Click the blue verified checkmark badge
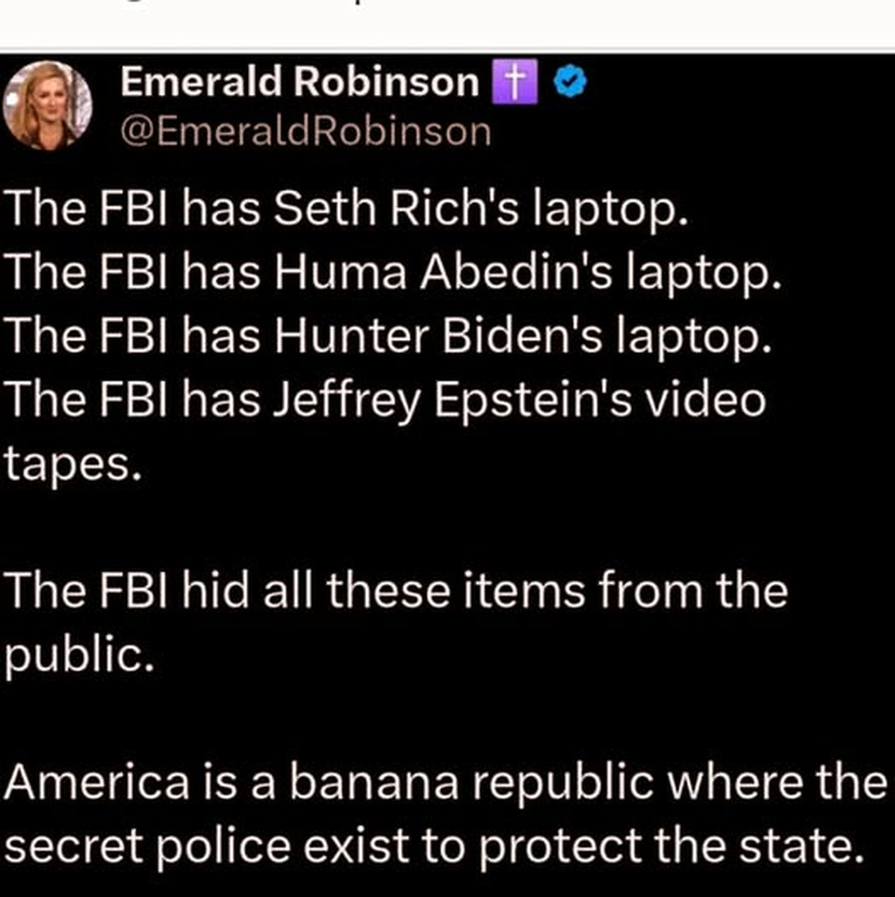The image size is (895, 897). tap(571, 83)
